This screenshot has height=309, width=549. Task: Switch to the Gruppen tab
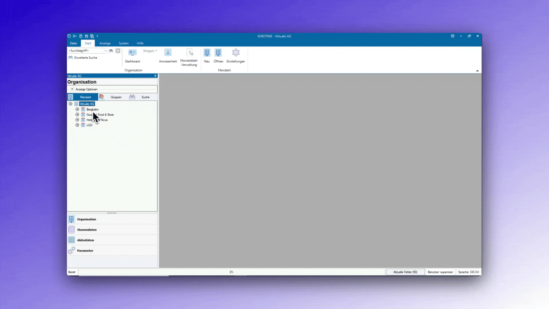tap(116, 97)
